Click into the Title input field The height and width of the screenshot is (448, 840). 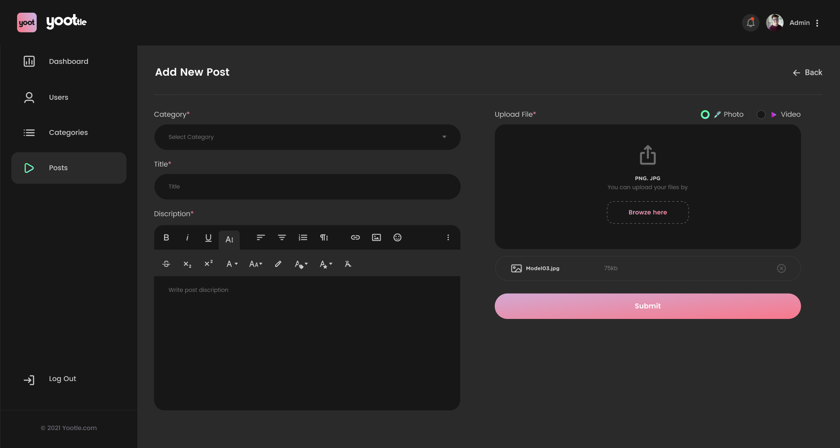point(307,187)
